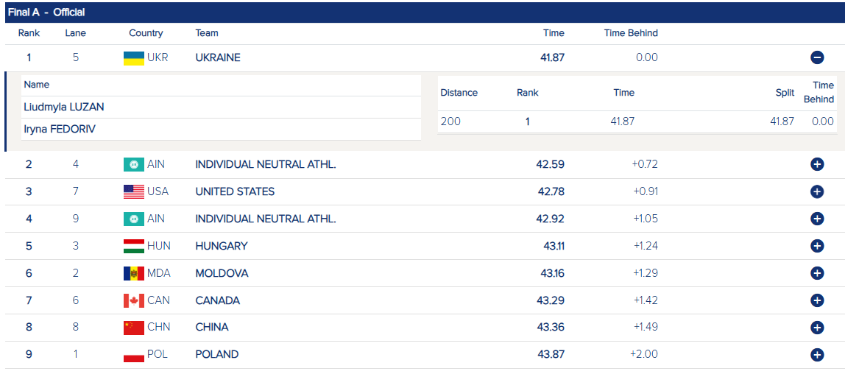Image resolution: width=845 pixels, height=374 pixels.
Task: Select athlete name Liudmyla LUZAN
Action: pos(64,107)
